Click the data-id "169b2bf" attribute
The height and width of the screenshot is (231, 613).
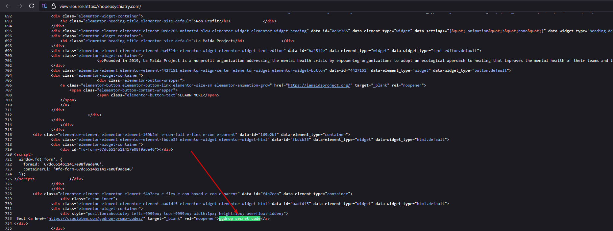pos(259,135)
